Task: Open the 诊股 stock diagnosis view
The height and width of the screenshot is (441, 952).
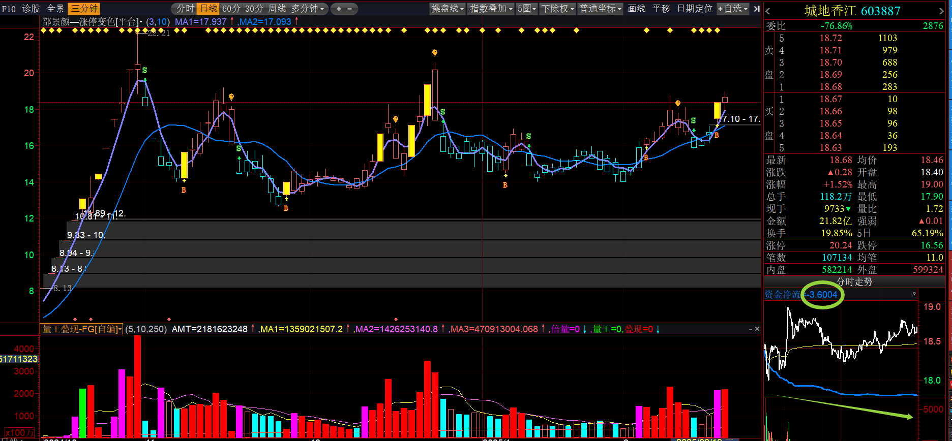Action: (31, 9)
